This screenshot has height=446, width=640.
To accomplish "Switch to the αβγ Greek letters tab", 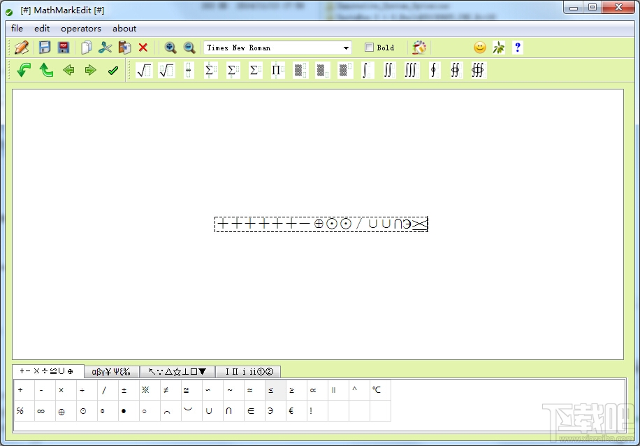I will 111,371.
